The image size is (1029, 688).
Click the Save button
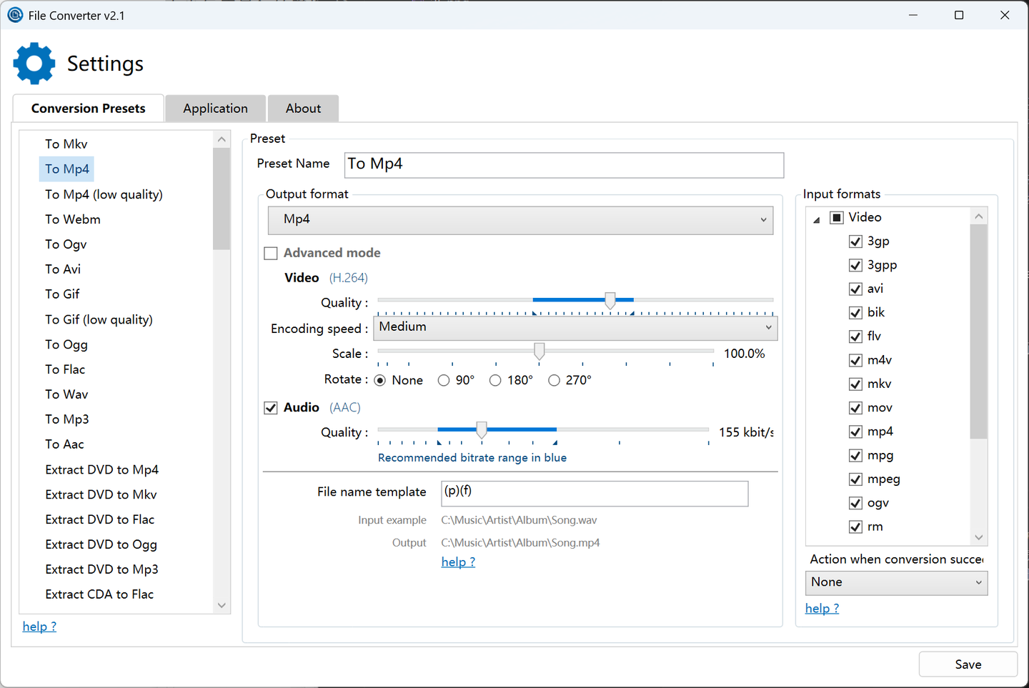[968, 664]
